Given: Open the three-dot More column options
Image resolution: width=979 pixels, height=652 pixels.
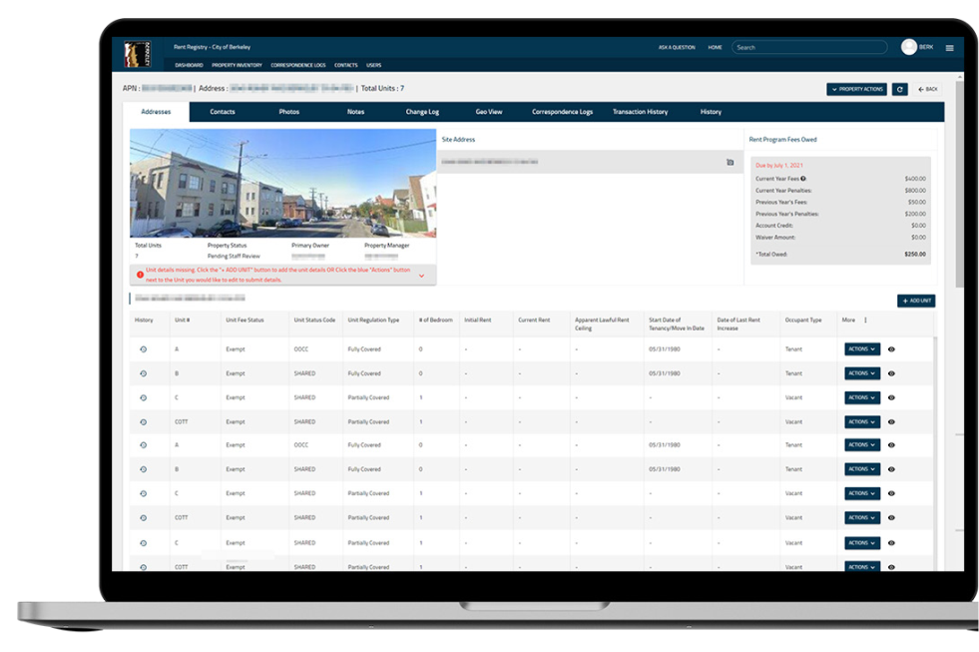Looking at the screenshot, I should pyautogui.click(x=865, y=321).
